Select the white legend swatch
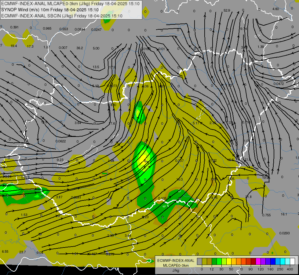This screenshot has height=275, width=299. [x=292, y=261]
